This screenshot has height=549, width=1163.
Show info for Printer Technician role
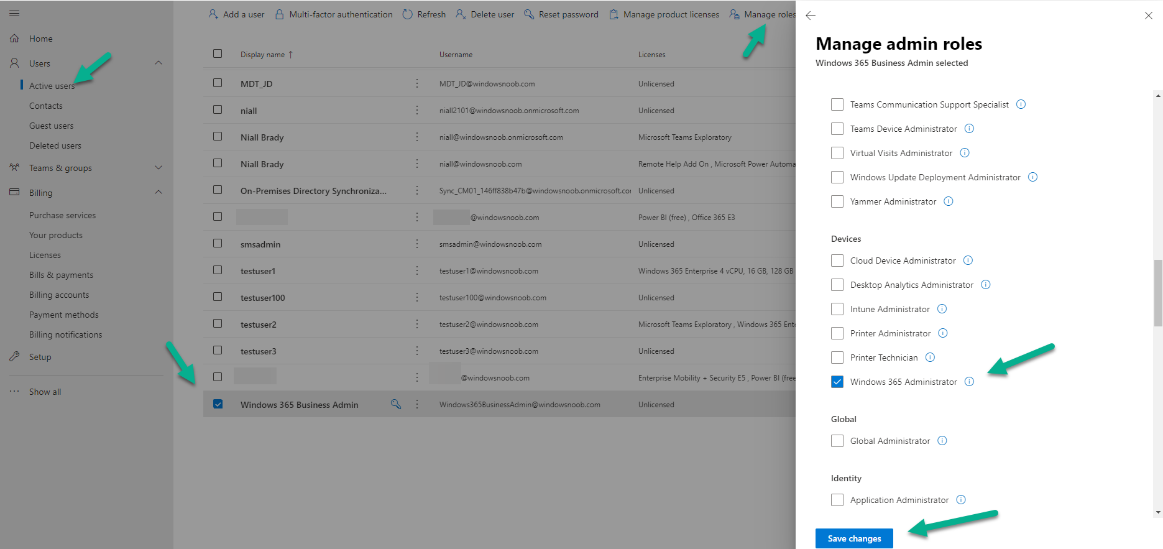(930, 357)
